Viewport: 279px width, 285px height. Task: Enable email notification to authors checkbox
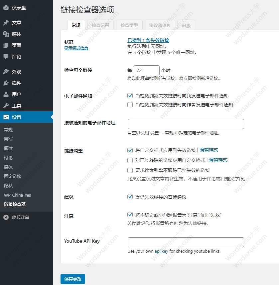click(x=130, y=105)
